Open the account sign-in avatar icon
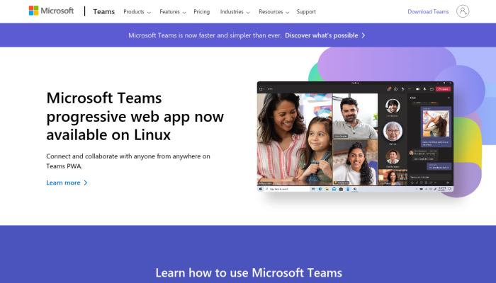496x283 pixels. click(463, 11)
